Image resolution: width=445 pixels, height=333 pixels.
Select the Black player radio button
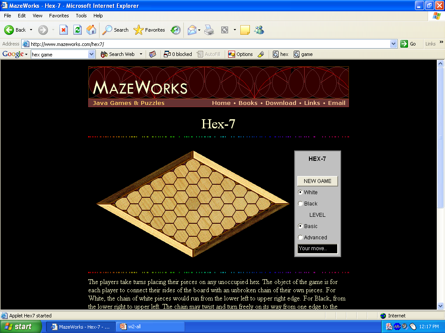[300, 204]
